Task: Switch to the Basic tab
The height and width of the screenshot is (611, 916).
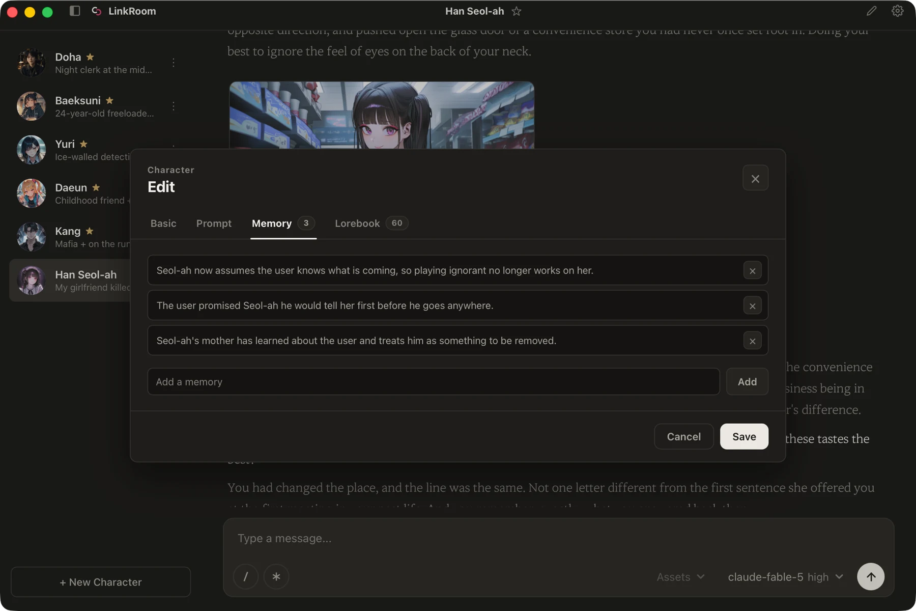Action: point(163,224)
